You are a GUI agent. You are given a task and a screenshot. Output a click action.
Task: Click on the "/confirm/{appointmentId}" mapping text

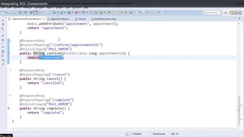click(75, 45)
